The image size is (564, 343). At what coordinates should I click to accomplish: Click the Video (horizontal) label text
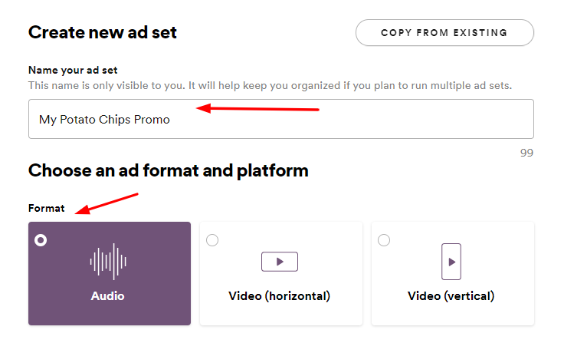coord(280,296)
